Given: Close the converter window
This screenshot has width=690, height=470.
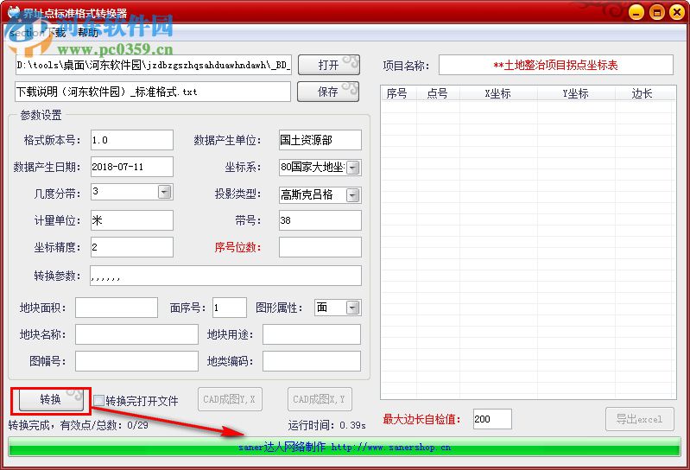Looking at the screenshot, I should (x=677, y=12).
